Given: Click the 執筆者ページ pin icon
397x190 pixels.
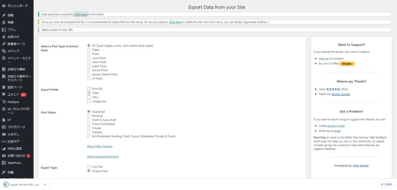Looking at the screenshot, I should pyautogui.click(x=3, y=44).
